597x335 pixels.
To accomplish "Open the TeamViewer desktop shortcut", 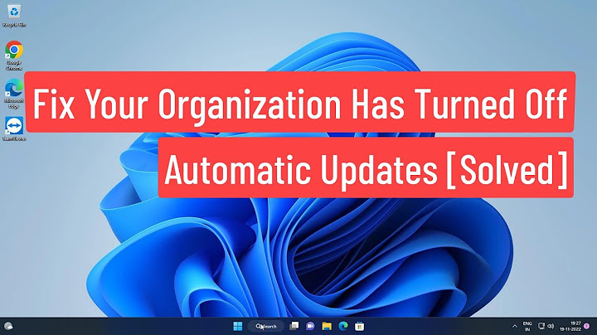I will [14, 129].
